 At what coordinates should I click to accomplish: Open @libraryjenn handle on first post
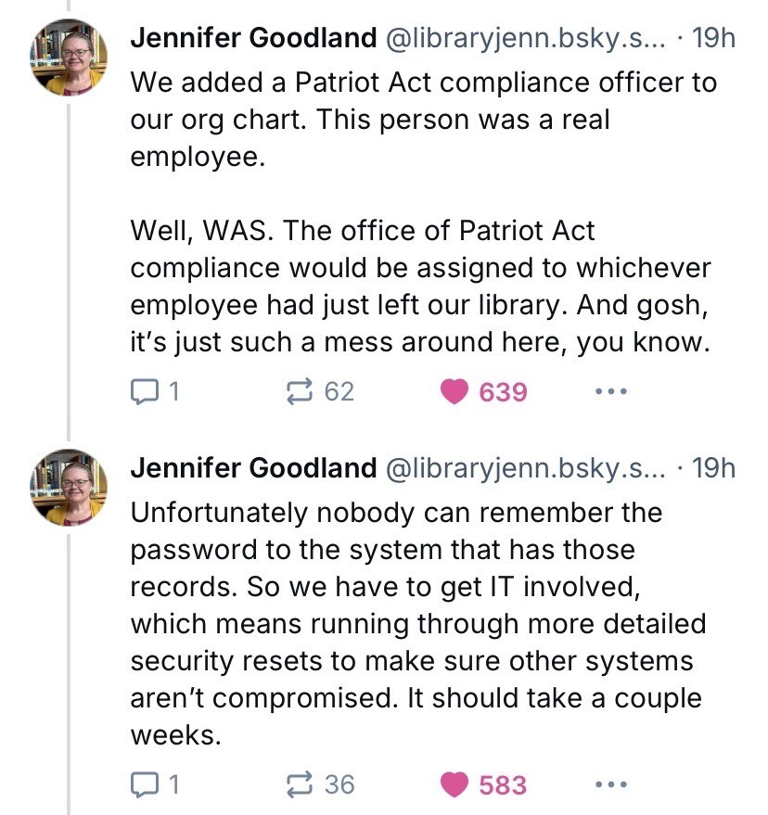pos(525,38)
